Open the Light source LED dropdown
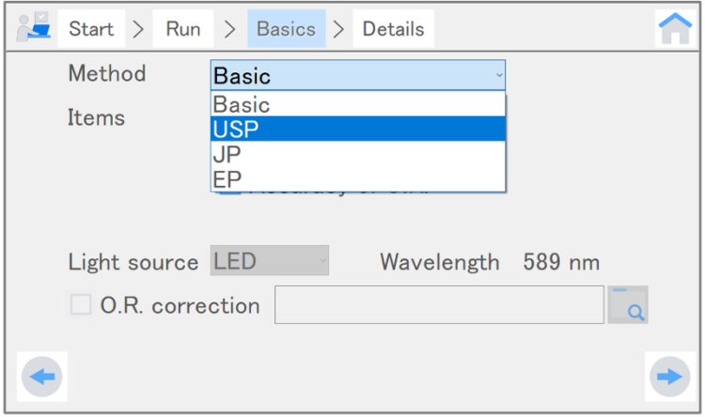The image size is (705, 417). pyautogui.click(x=271, y=261)
